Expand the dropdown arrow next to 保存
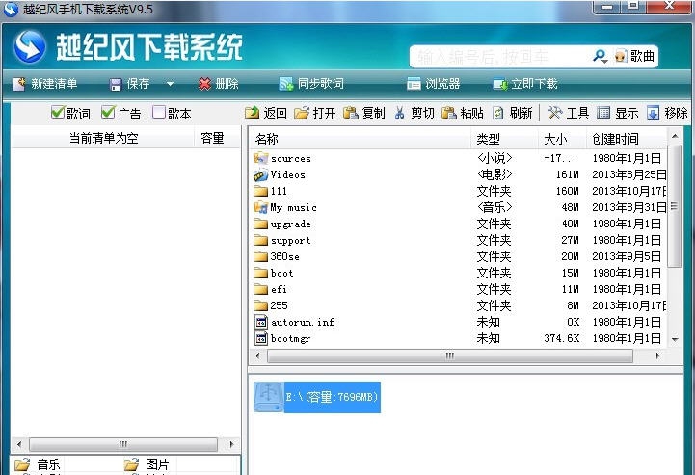Image resolution: width=695 pixels, height=475 pixels. [x=170, y=84]
